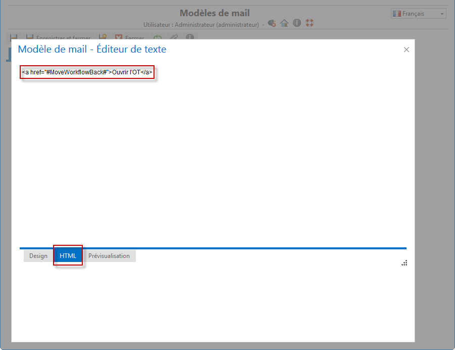Click the key save icon beside Enregistrer et fermer

pos(102,37)
